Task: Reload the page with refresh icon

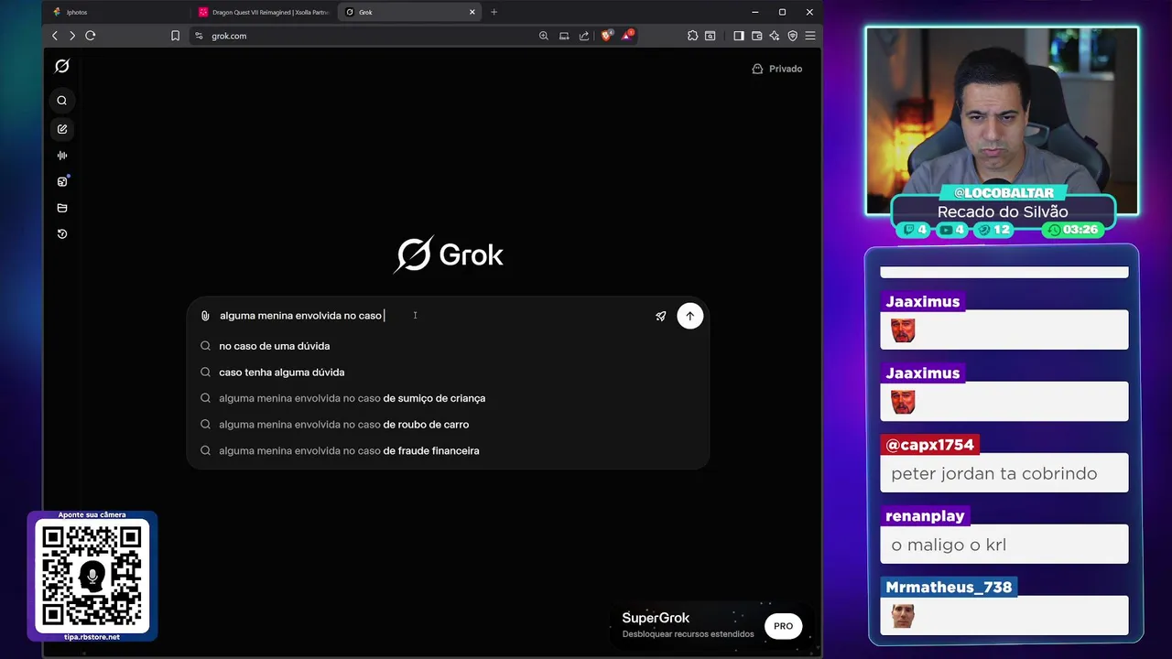Action: click(91, 36)
